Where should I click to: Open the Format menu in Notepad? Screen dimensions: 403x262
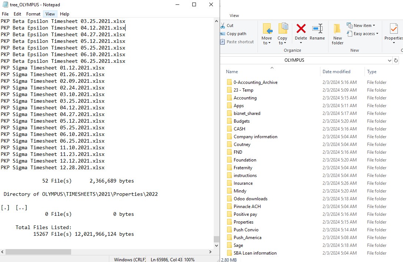[x=33, y=14]
